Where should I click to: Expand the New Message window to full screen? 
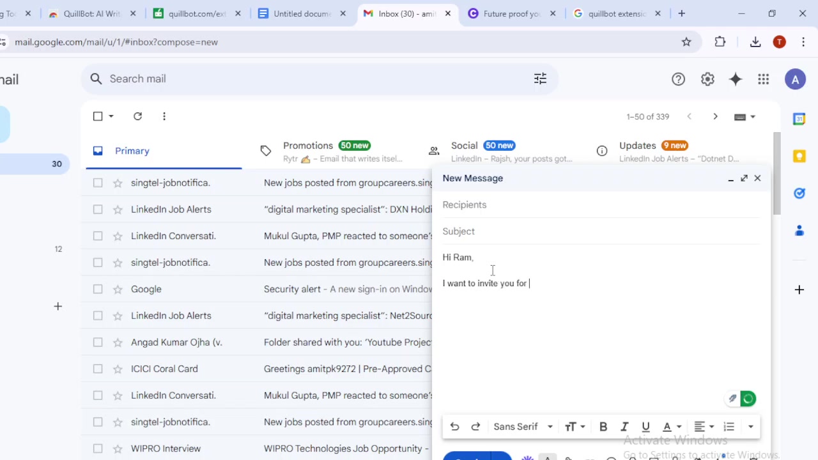[744, 178]
